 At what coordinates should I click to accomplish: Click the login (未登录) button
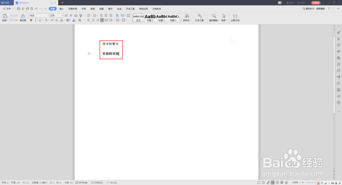click(x=316, y=3)
